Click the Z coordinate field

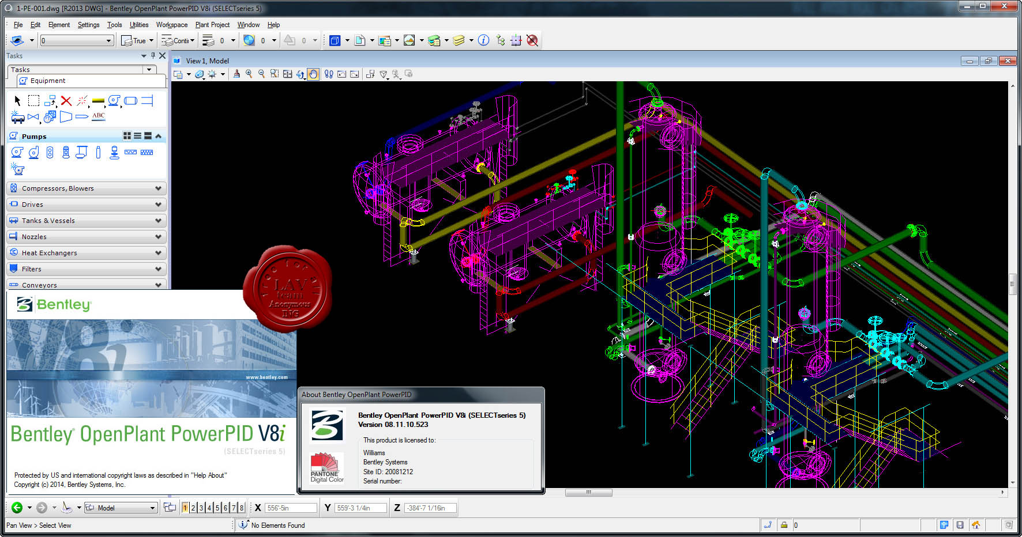click(x=430, y=508)
